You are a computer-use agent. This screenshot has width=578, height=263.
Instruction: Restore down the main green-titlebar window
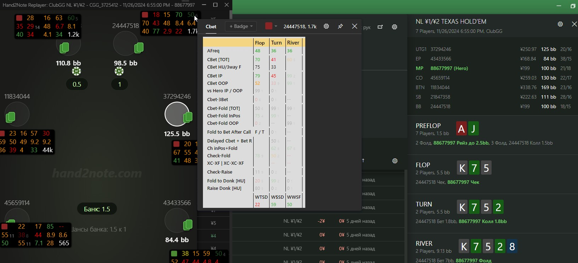(573, 6)
